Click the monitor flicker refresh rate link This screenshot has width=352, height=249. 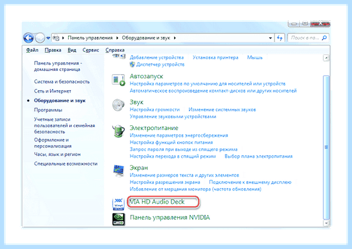(195, 189)
